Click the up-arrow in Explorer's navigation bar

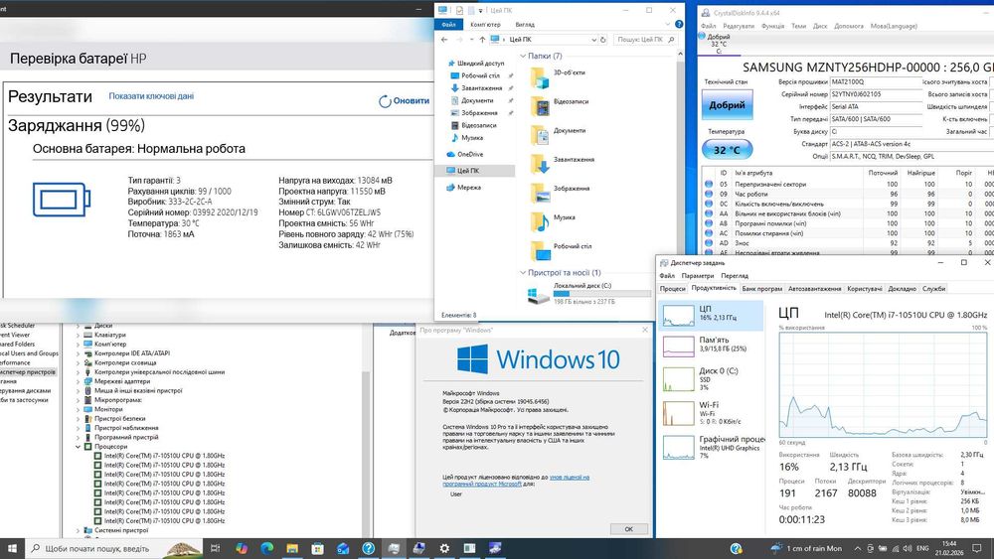tap(482, 40)
